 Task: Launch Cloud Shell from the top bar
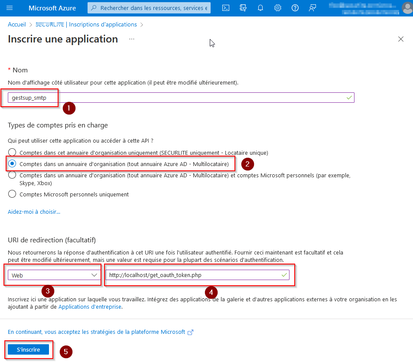pos(226,8)
